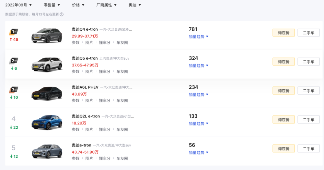Open 参数 for 奥迪Q4 e-tron
The width and height of the screenshot is (324, 170).
(x=75, y=43)
